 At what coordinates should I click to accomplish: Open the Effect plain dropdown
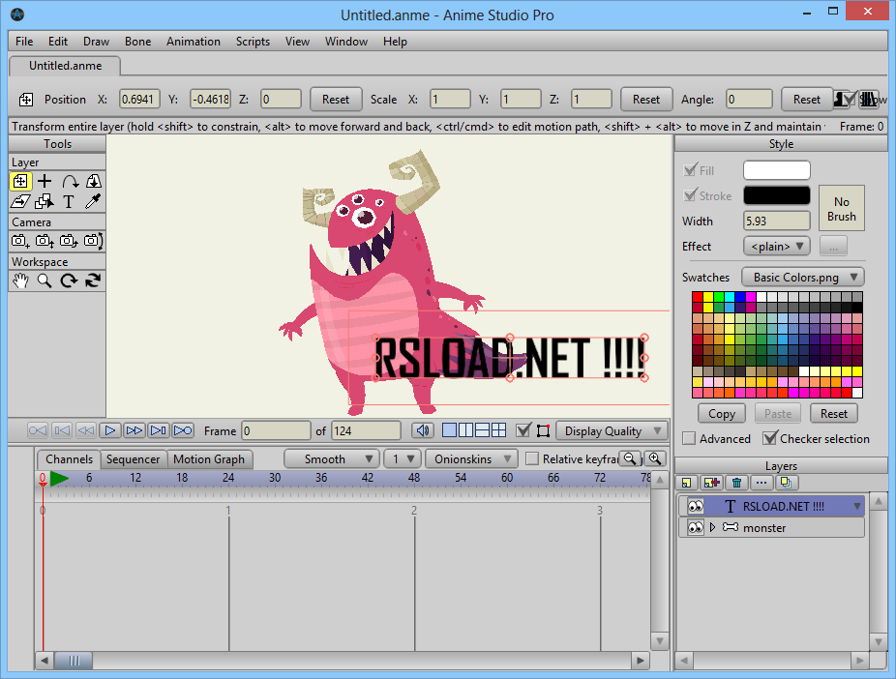[x=777, y=246]
